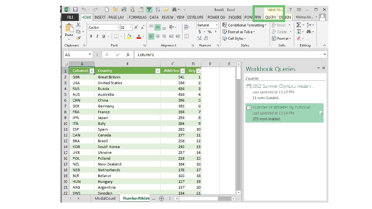Screen dimensions: 372x209
Task: Open the Cell Styles gallery
Action: pyautogui.click(x=234, y=38)
